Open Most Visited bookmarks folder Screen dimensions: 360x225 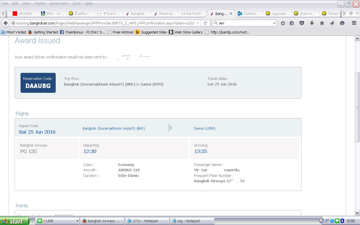click(13, 32)
